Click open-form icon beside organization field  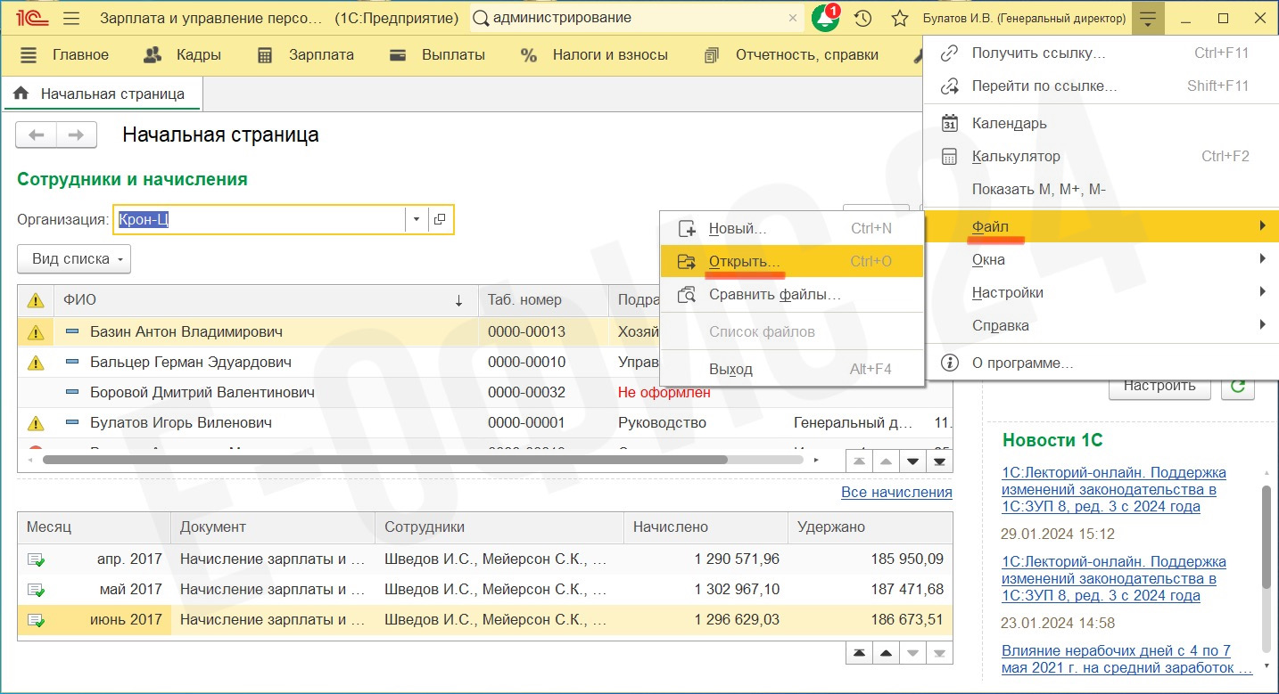tap(440, 219)
